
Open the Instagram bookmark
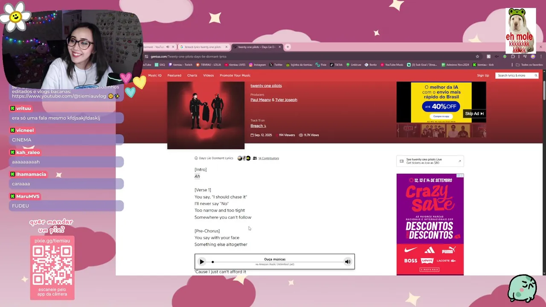(258, 65)
